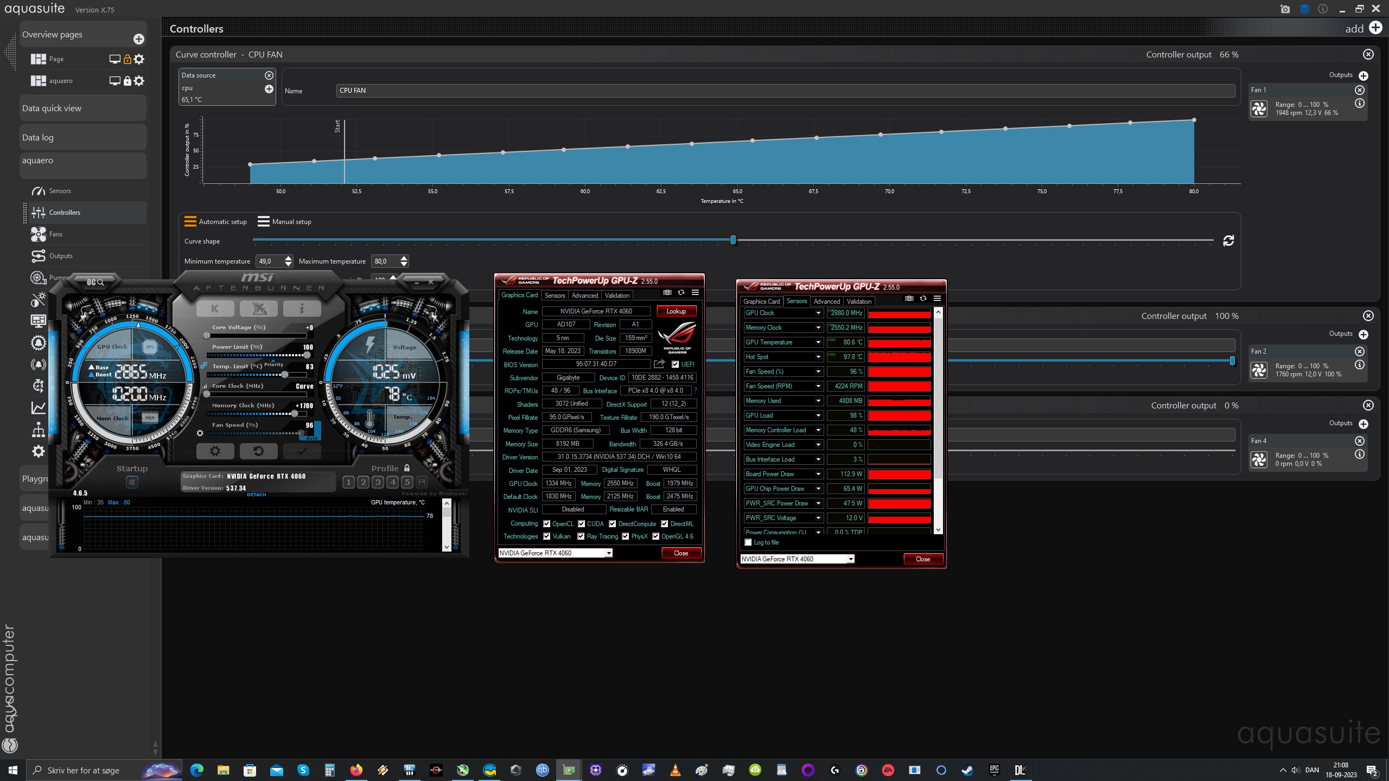The width and height of the screenshot is (1389, 781).
Task: Select Automatic setup mode
Action: coord(215,221)
